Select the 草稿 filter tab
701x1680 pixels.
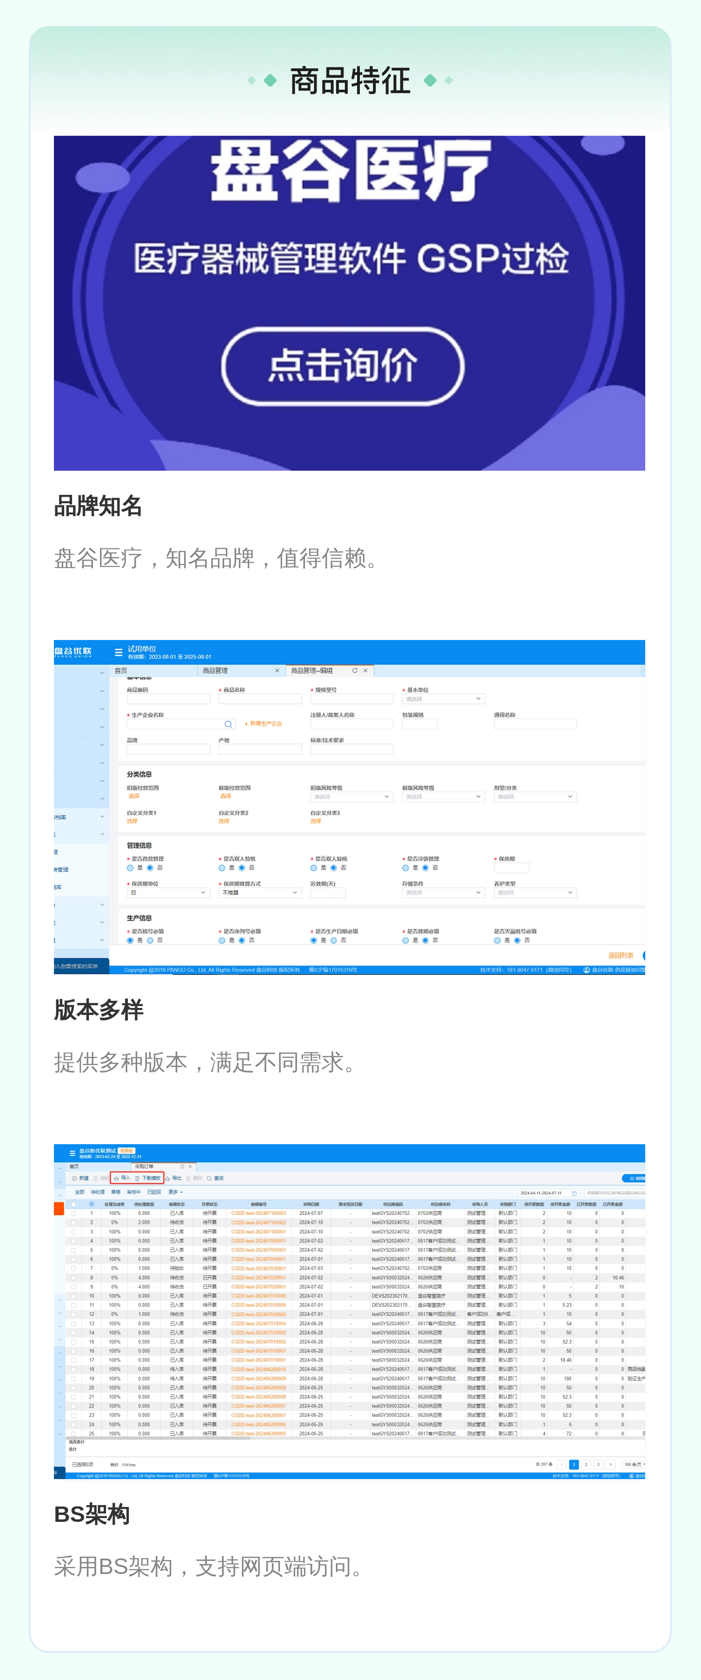[115, 1192]
